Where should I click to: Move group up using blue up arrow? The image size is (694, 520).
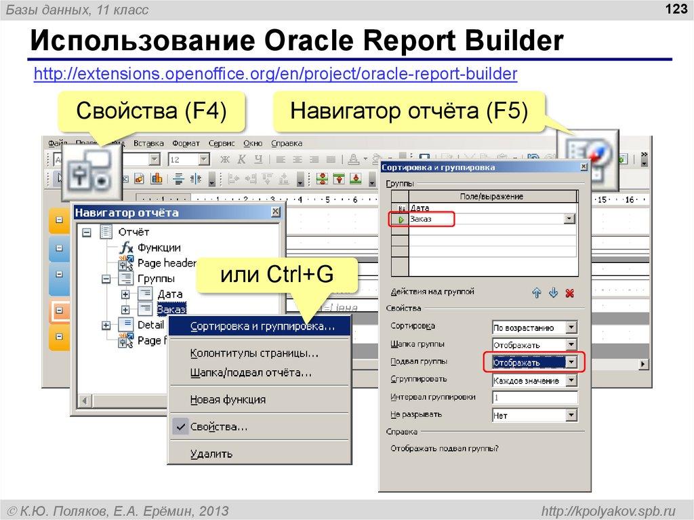tap(536, 294)
